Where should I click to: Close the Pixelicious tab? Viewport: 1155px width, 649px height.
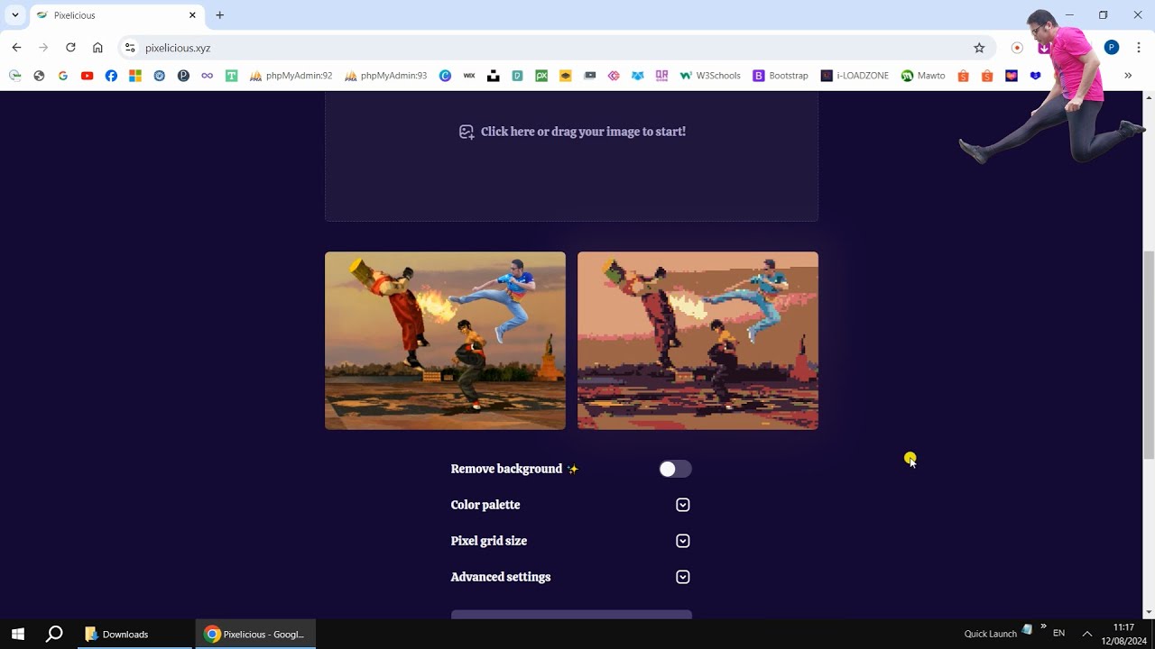point(192,15)
